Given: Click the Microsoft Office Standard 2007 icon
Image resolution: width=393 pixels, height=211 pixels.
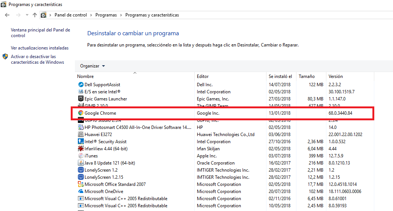Looking at the screenshot, I should click(x=80, y=184).
